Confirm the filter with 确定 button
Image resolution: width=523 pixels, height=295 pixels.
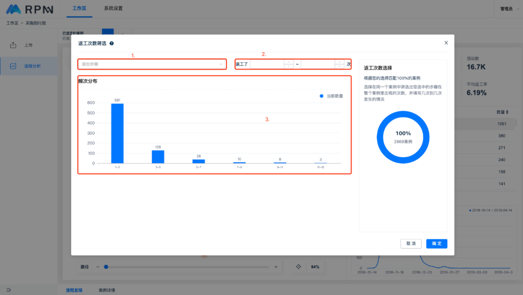(436, 244)
